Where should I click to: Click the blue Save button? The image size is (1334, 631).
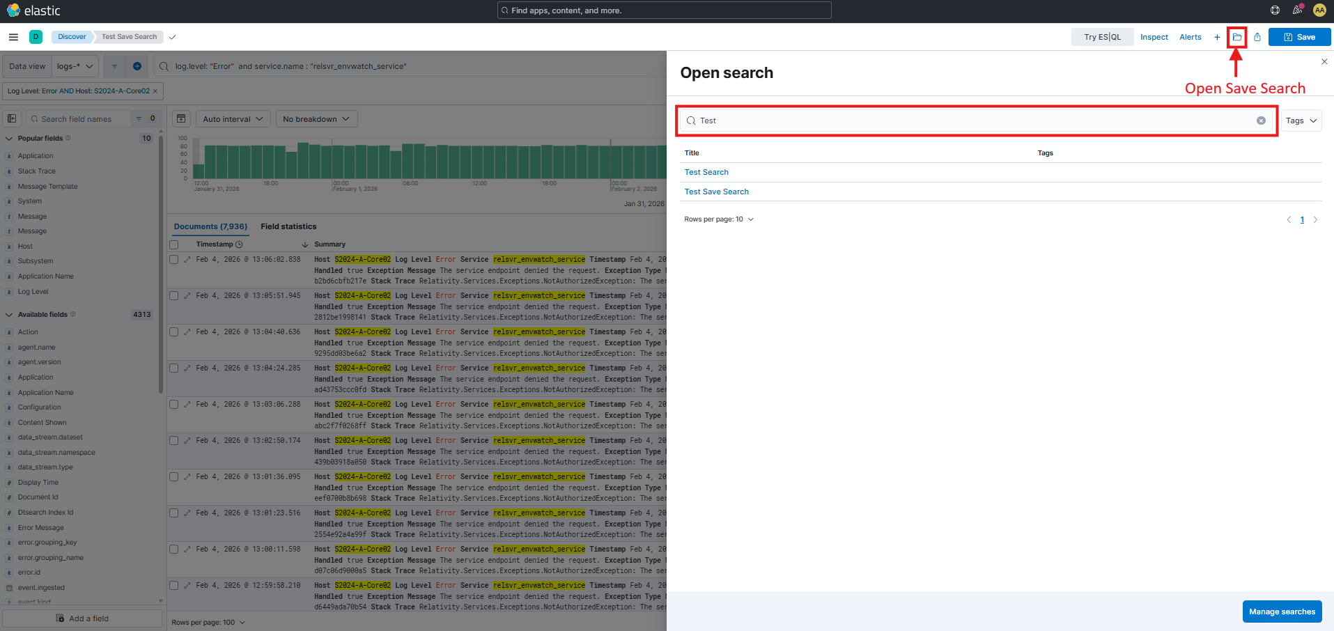click(x=1299, y=37)
